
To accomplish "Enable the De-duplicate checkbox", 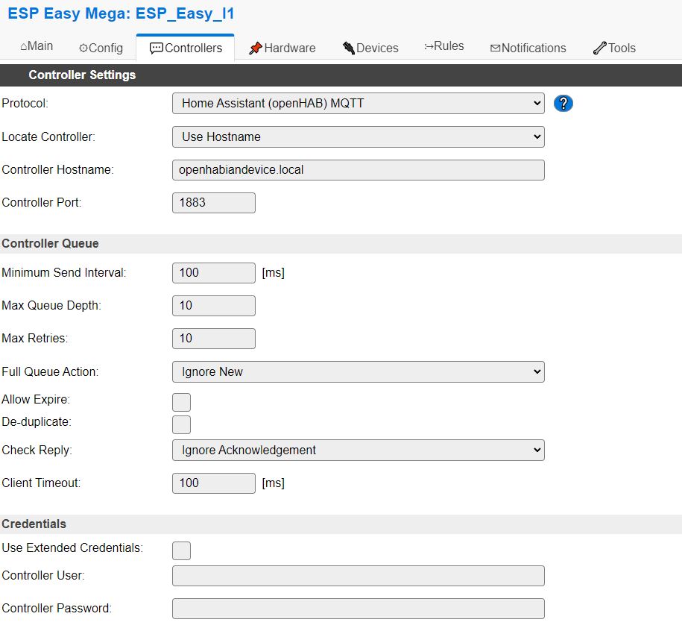I will pos(181,424).
